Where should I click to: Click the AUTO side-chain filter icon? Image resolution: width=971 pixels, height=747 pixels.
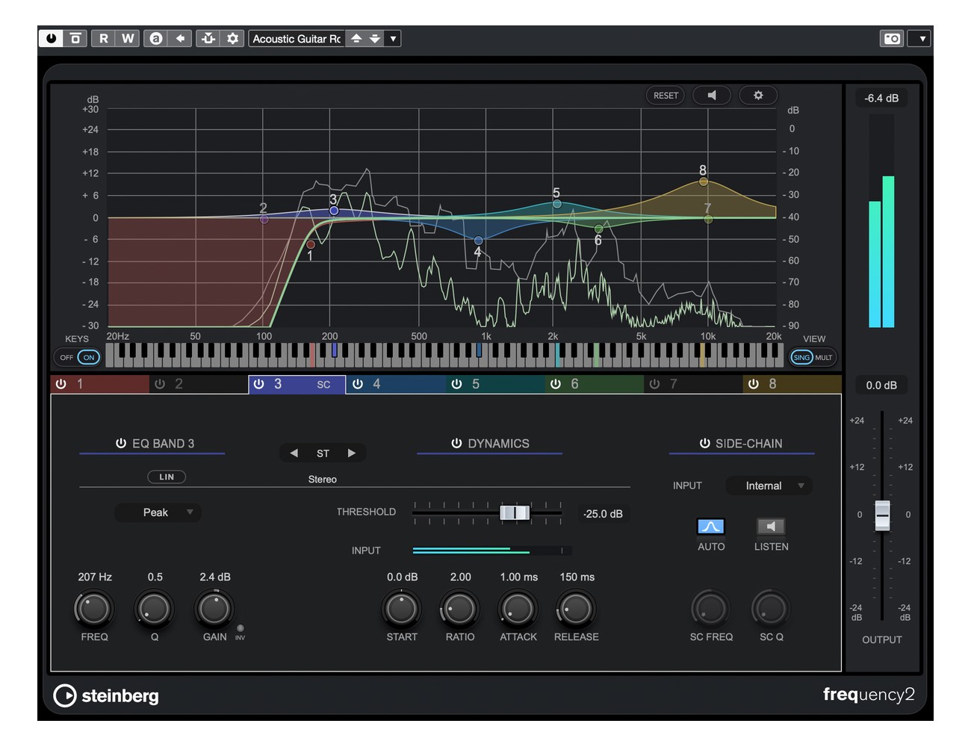(x=710, y=527)
